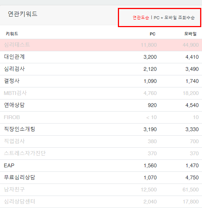Screen dimensions: 202x208
Task: Click PC value 3,200 for 대인관계
Action: tap(150, 57)
